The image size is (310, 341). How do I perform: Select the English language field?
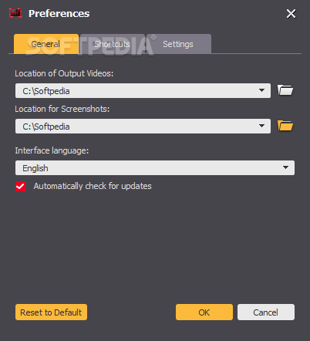click(155, 168)
